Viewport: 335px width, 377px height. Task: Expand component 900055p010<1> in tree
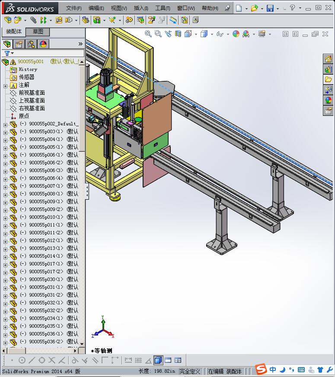(5, 218)
